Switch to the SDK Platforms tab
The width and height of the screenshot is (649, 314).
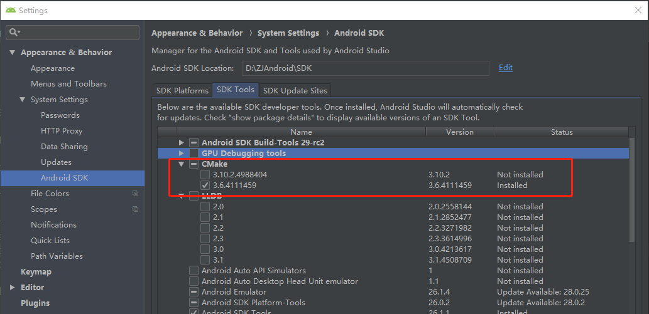click(182, 90)
